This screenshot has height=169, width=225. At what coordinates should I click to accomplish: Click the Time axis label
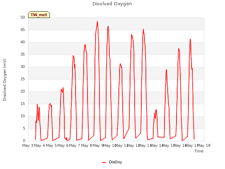(x=199, y=151)
